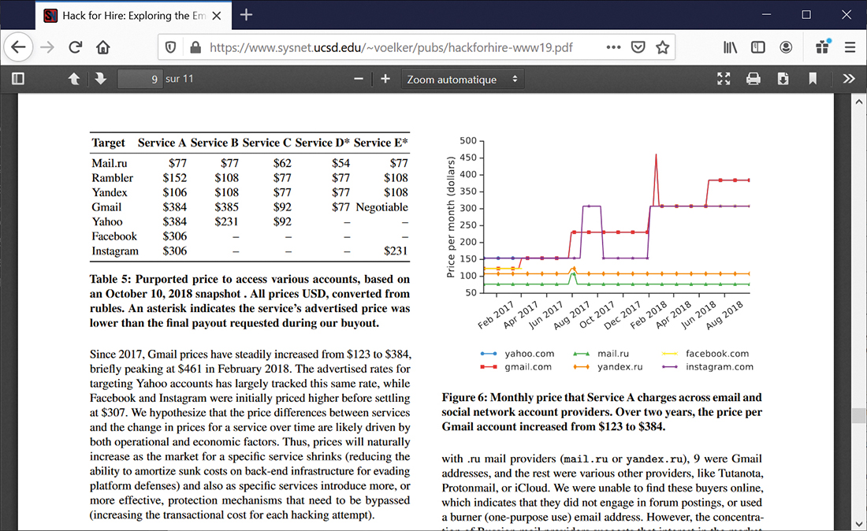Click the yandex.ru legend entry
Screen dimensions: 867x531
click(x=608, y=367)
